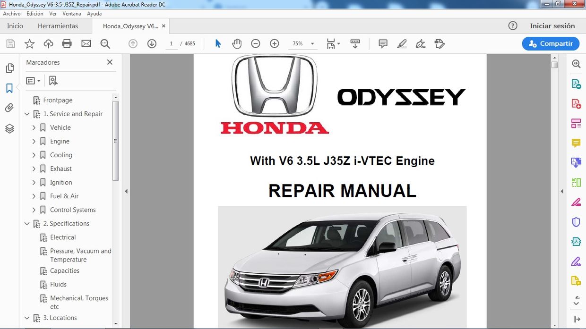Open the Edición menu
The height and width of the screenshot is (329, 586).
point(35,14)
